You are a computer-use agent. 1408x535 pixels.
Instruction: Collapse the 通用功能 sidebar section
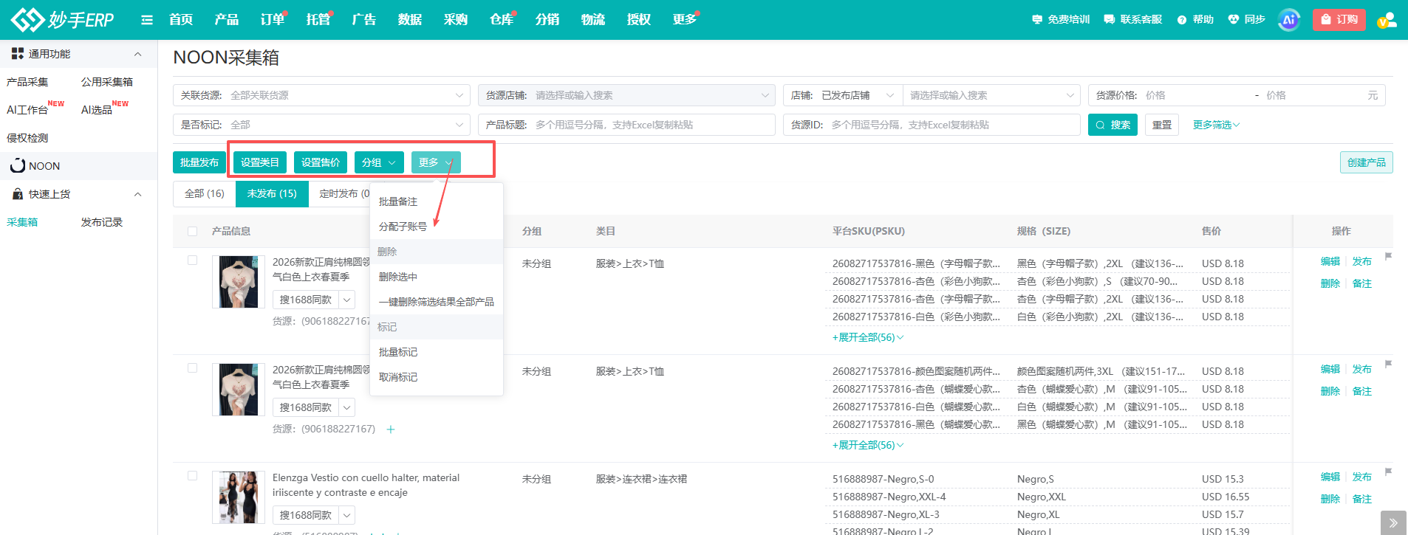(137, 54)
